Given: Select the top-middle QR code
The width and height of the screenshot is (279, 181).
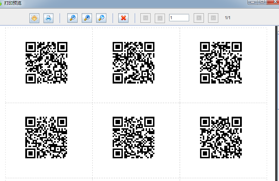Looking at the screenshot, I should click(x=133, y=63).
